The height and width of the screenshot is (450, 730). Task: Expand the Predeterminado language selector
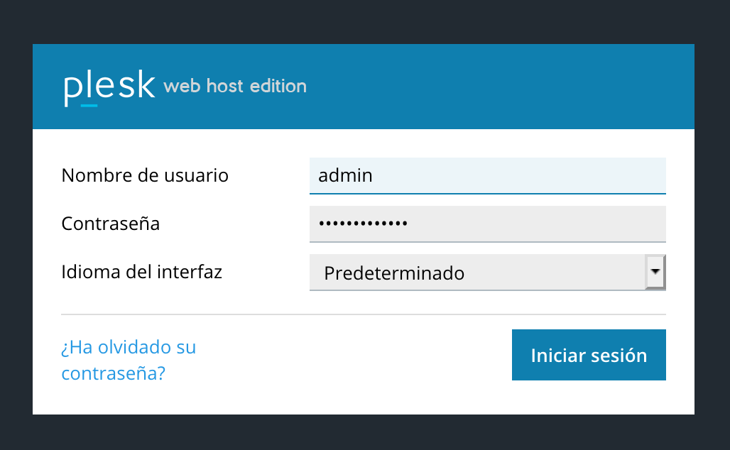pos(488,272)
